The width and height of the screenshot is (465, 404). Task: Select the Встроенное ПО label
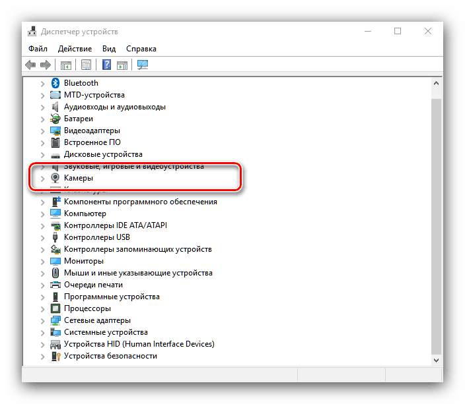click(92, 142)
